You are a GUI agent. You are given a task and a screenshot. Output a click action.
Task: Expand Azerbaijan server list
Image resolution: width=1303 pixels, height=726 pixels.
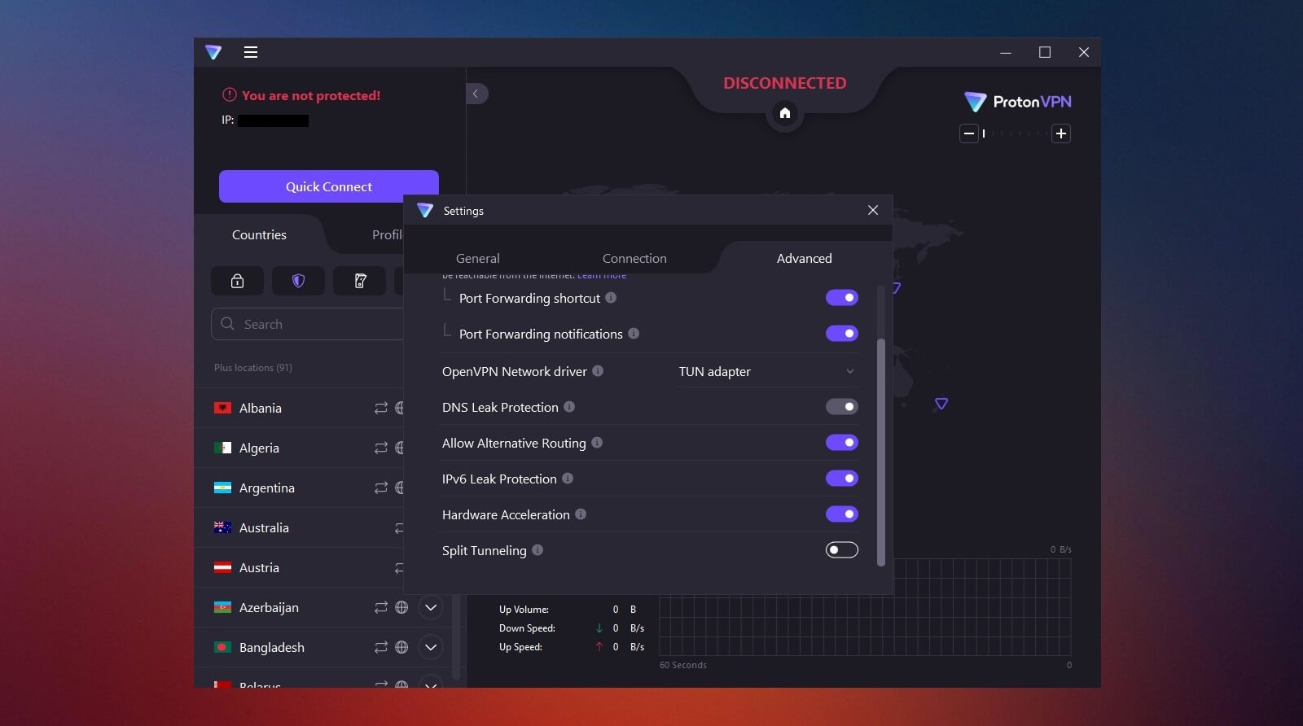click(x=431, y=607)
